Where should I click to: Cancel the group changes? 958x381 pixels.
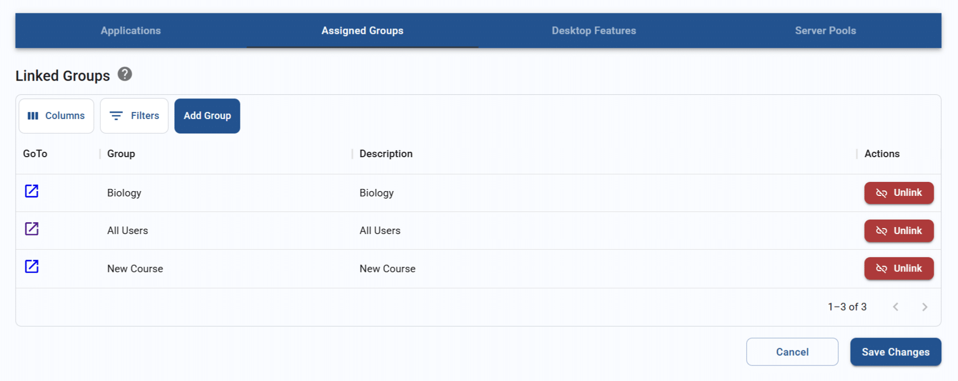tap(791, 352)
